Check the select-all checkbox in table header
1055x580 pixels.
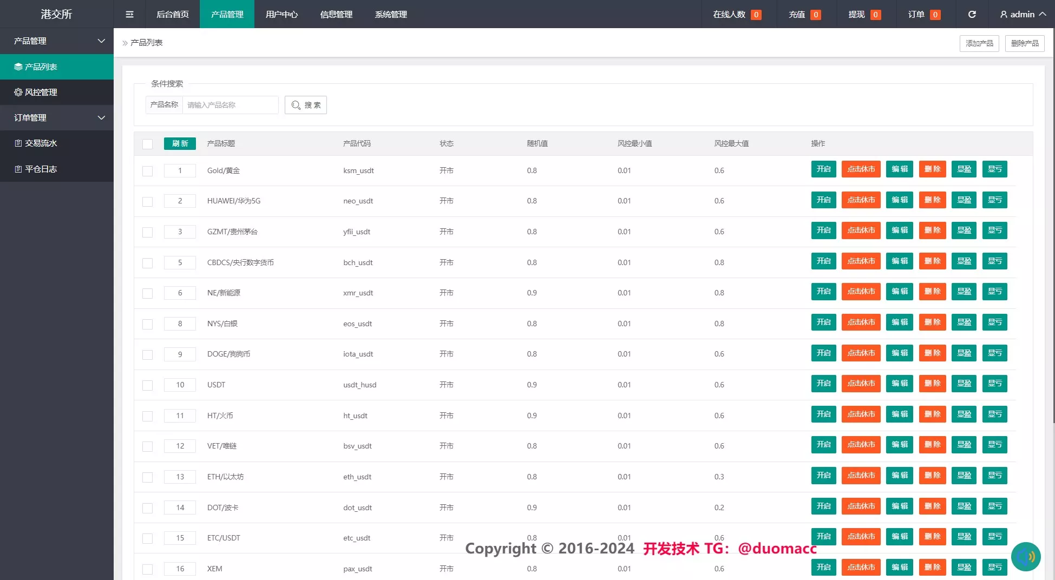(x=147, y=144)
